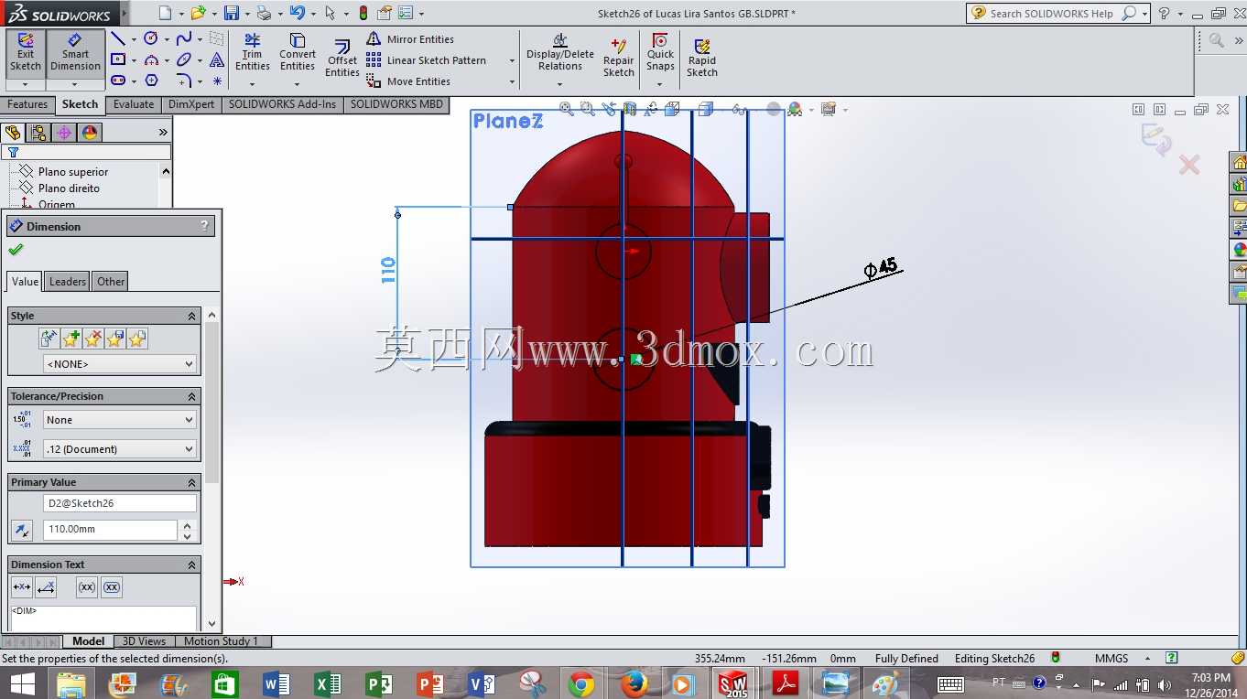Click Offset Entities tool
This screenshot has height=699, width=1247.
click(342, 59)
